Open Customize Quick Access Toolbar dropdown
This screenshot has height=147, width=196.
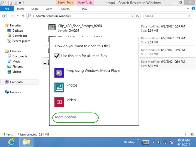pos(20,3)
